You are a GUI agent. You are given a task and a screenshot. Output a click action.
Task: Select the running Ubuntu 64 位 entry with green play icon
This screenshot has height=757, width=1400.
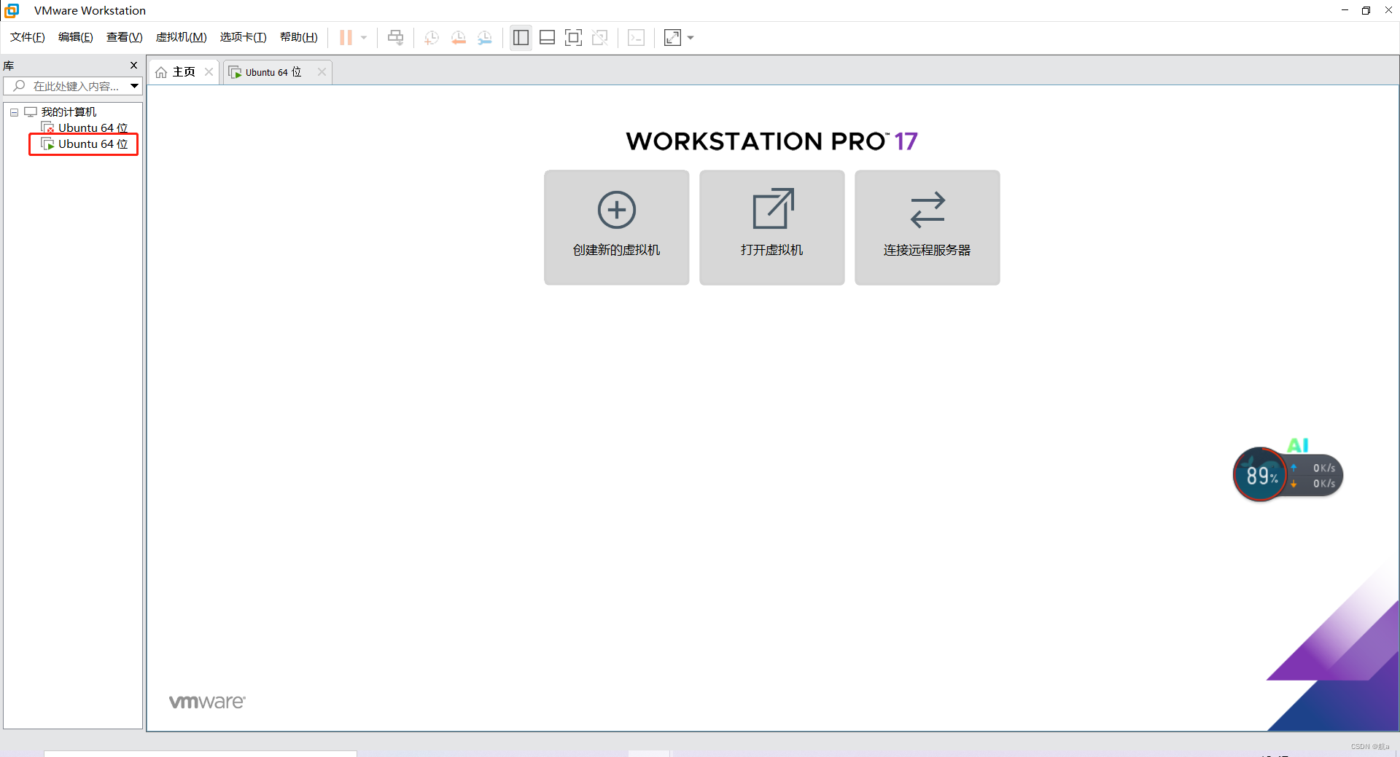click(85, 144)
